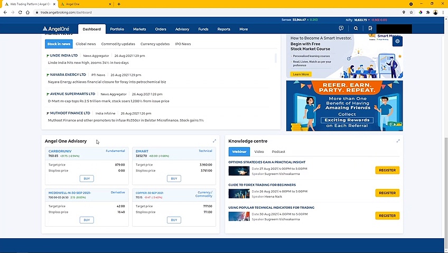
Task: Open the Funds menu
Action: (203, 29)
